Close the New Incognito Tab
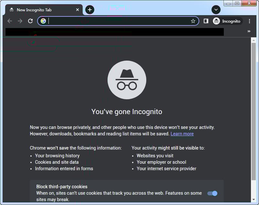 [77, 10]
